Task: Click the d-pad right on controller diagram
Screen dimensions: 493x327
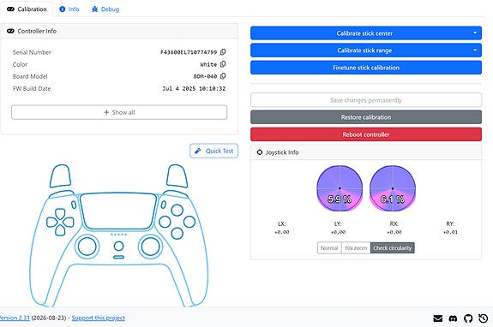Action: click(69, 223)
